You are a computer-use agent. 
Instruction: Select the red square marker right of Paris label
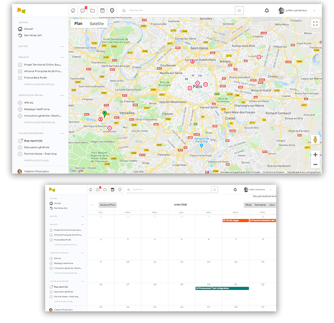[x=206, y=85]
